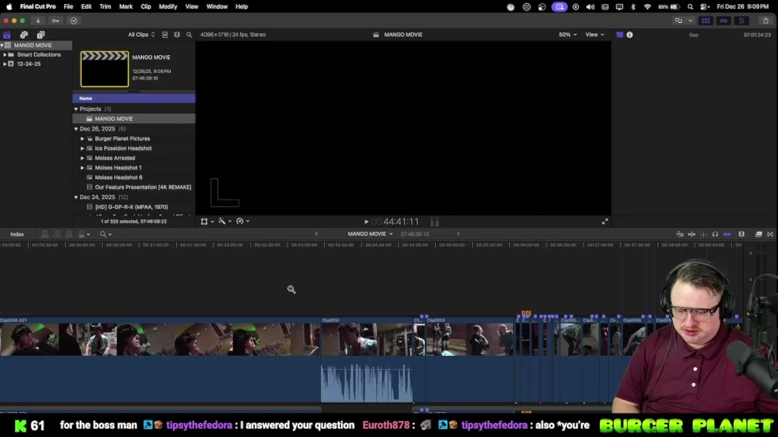Toggle the Browser panel visibility button
The height and width of the screenshot is (437, 778).
pos(706,21)
